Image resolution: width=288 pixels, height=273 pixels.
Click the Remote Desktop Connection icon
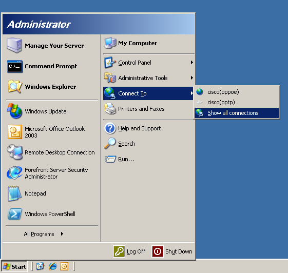15,152
